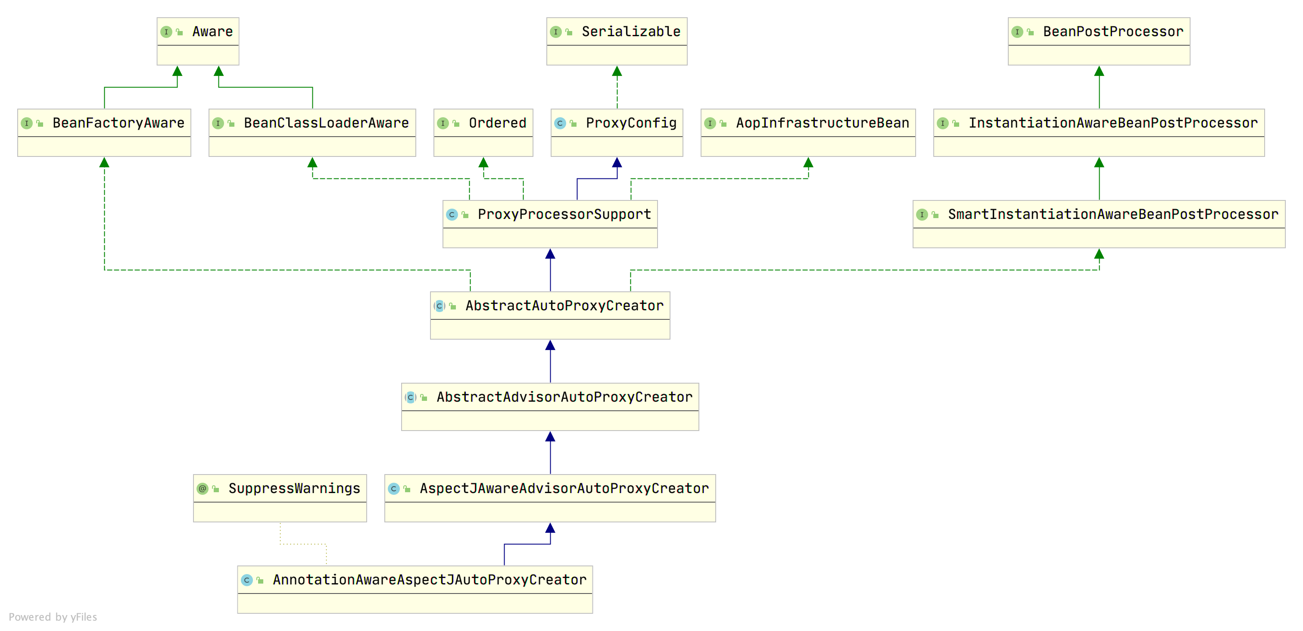This screenshot has height=631, width=1303.
Task: Click the empty members compartment of ProxyProcessorSupport
Action: pos(550,238)
